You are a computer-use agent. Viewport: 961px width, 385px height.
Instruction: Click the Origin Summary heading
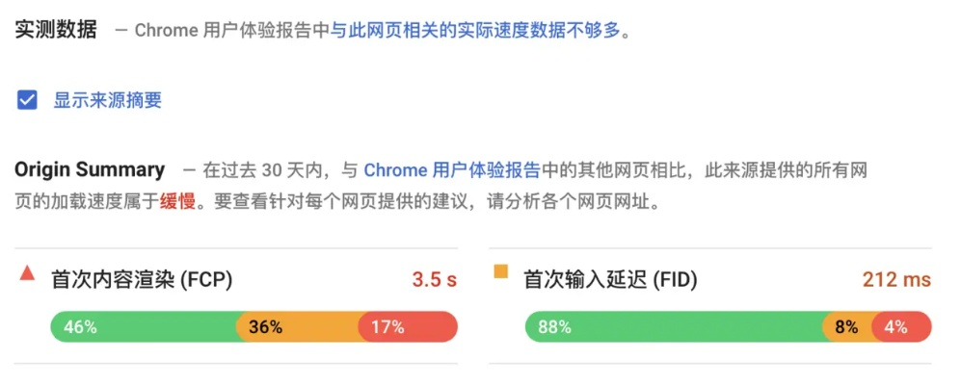pos(90,170)
